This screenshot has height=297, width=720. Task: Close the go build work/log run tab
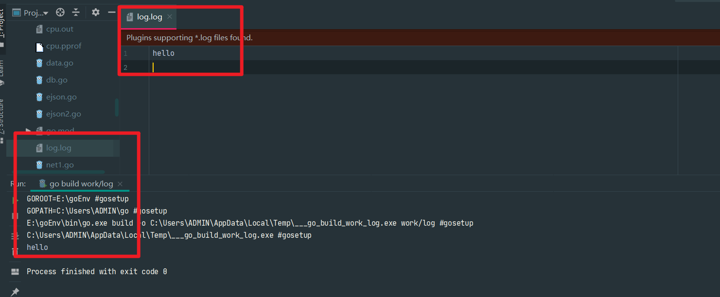click(120, 184)
